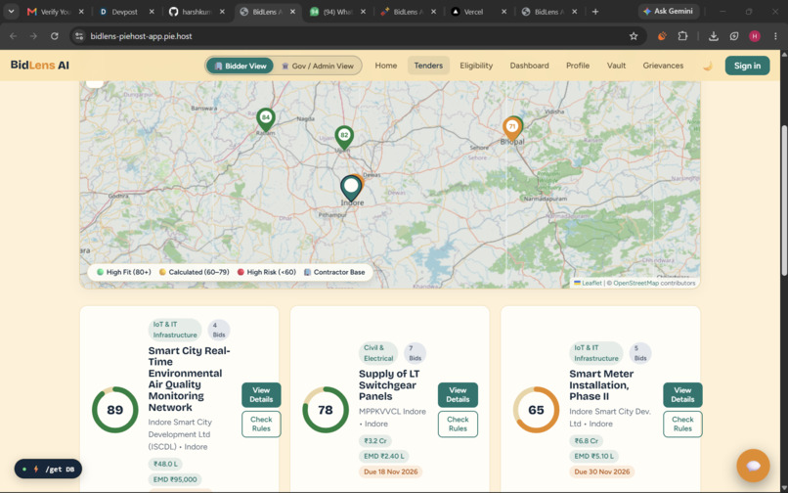View Details for Smart City Air Quality tender
The height and width of the screenshot is (493, 788).
pos(261,395)
